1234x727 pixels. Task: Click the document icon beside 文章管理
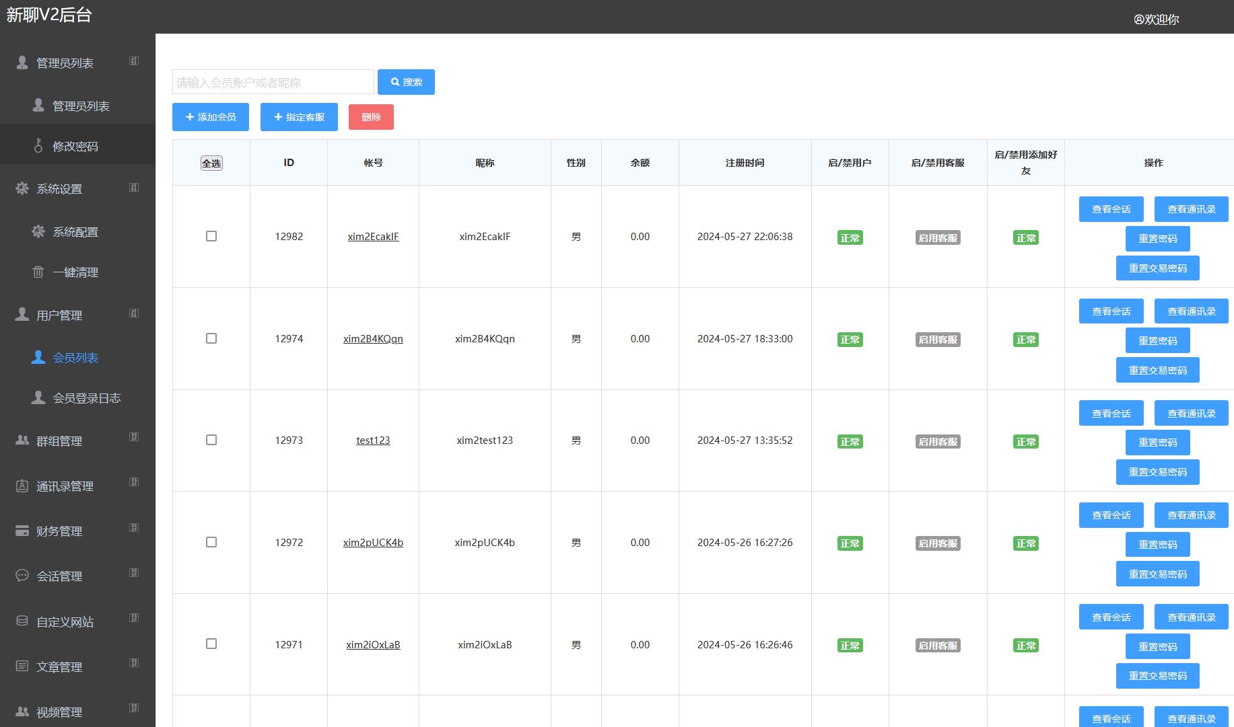[x=22, y=666]
